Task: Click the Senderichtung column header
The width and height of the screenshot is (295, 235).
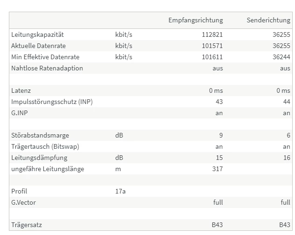Action: [268, 20]
